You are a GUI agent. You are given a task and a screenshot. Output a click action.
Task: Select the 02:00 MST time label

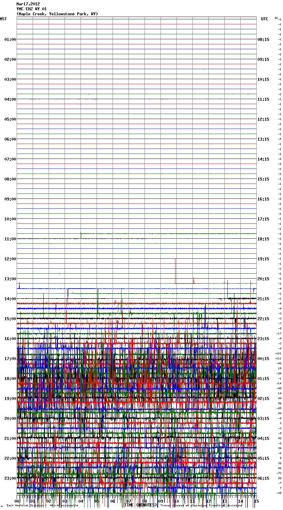click(x=10, y=60)
